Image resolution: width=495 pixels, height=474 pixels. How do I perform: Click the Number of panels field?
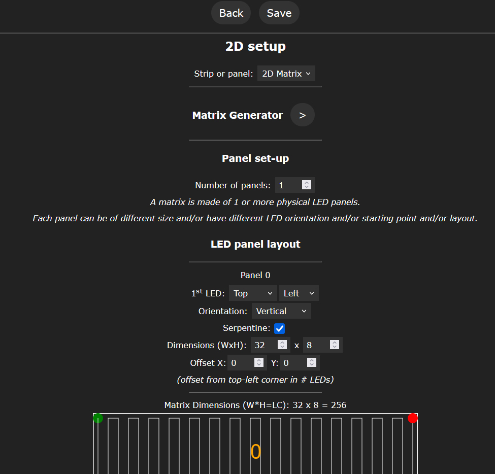[x=287, y=185]
